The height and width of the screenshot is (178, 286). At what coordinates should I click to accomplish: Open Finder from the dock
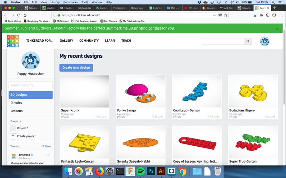click(x=69, y=171)
